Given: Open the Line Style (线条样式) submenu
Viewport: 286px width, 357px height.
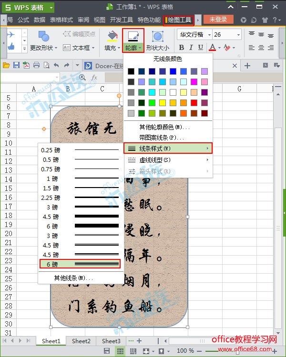Looking at the screenshot, I should point(168,149).
